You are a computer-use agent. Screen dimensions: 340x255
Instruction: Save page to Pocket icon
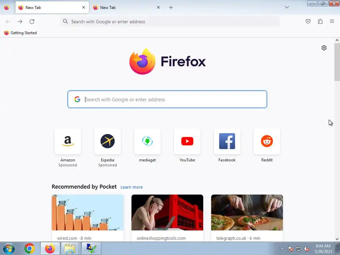308,21
